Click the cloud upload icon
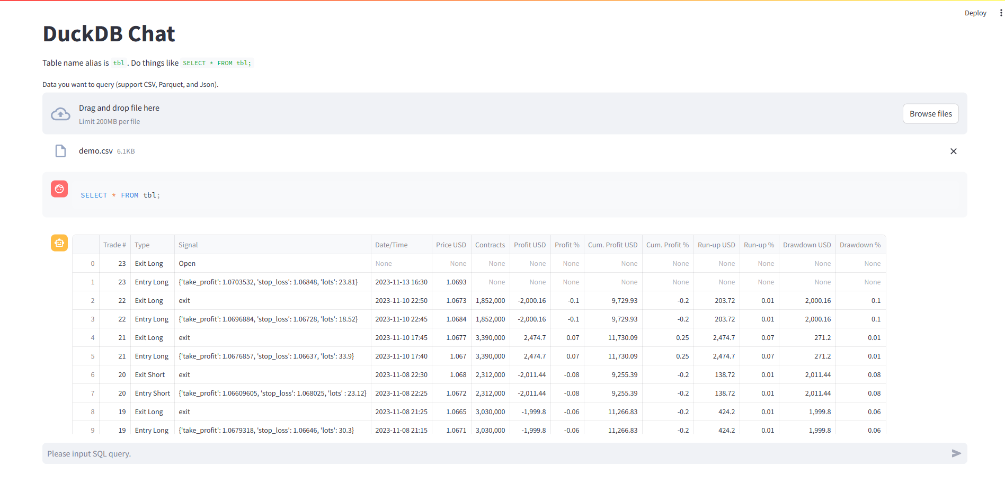Image resolution: width=1005 pixels, height=501 pixels. pyautogui.click(x=60, y=114)
